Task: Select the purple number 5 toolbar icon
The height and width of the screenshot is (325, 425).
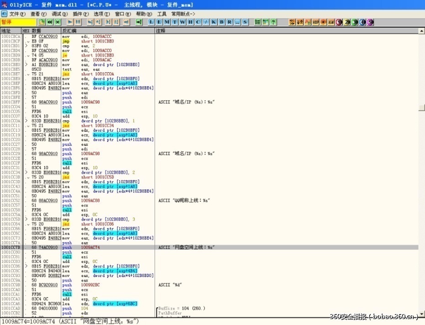Action: (370, 22)
